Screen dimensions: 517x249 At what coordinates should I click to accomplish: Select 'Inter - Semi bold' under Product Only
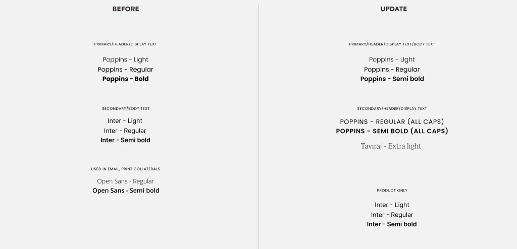point(392,224)
